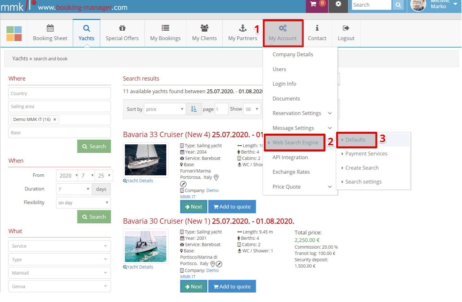462x302 pixels.
Task: Go to My Bookings tab
Action: [x=165, y=33]
